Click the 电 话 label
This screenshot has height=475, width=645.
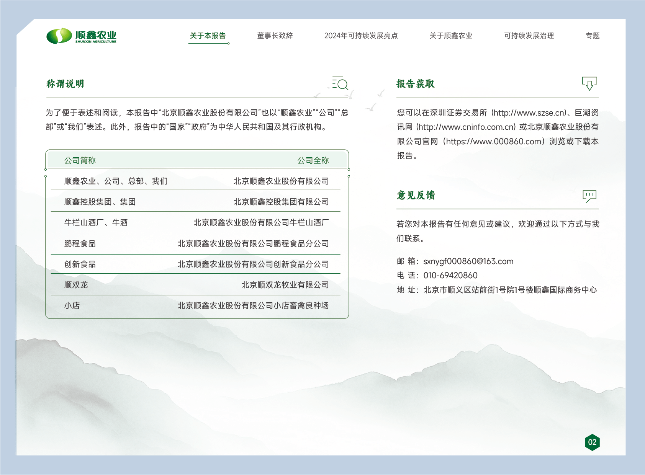click(x=408, y=276)
